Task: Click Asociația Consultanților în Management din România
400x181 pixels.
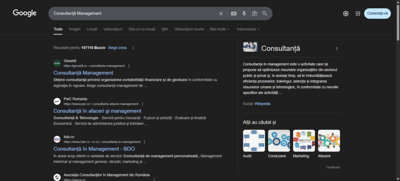Action: click(x=107, y=175)
